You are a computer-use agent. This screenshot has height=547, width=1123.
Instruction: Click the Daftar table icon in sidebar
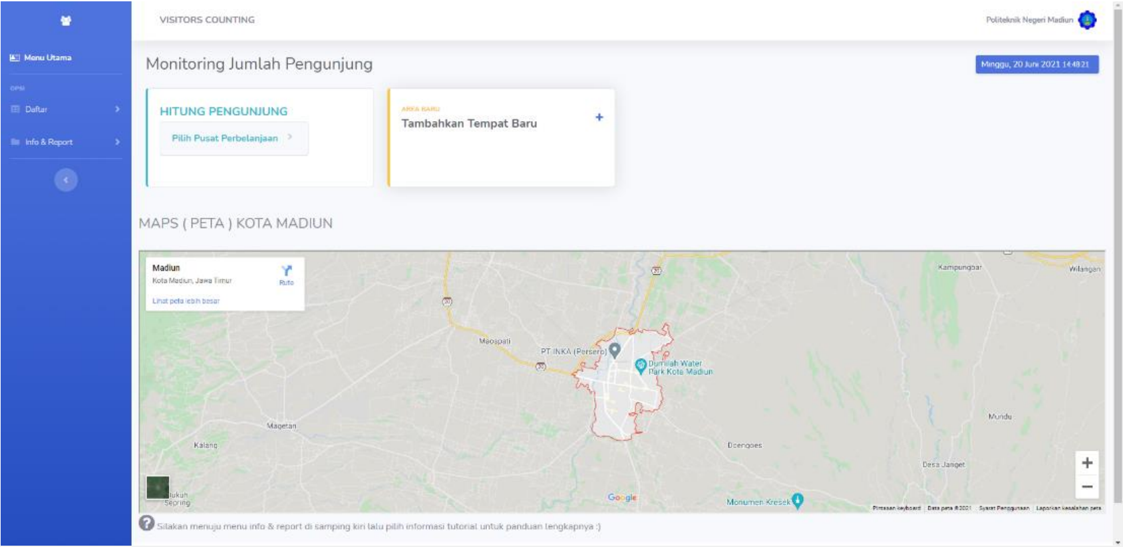pyautogui.click(x=15, y=109)
